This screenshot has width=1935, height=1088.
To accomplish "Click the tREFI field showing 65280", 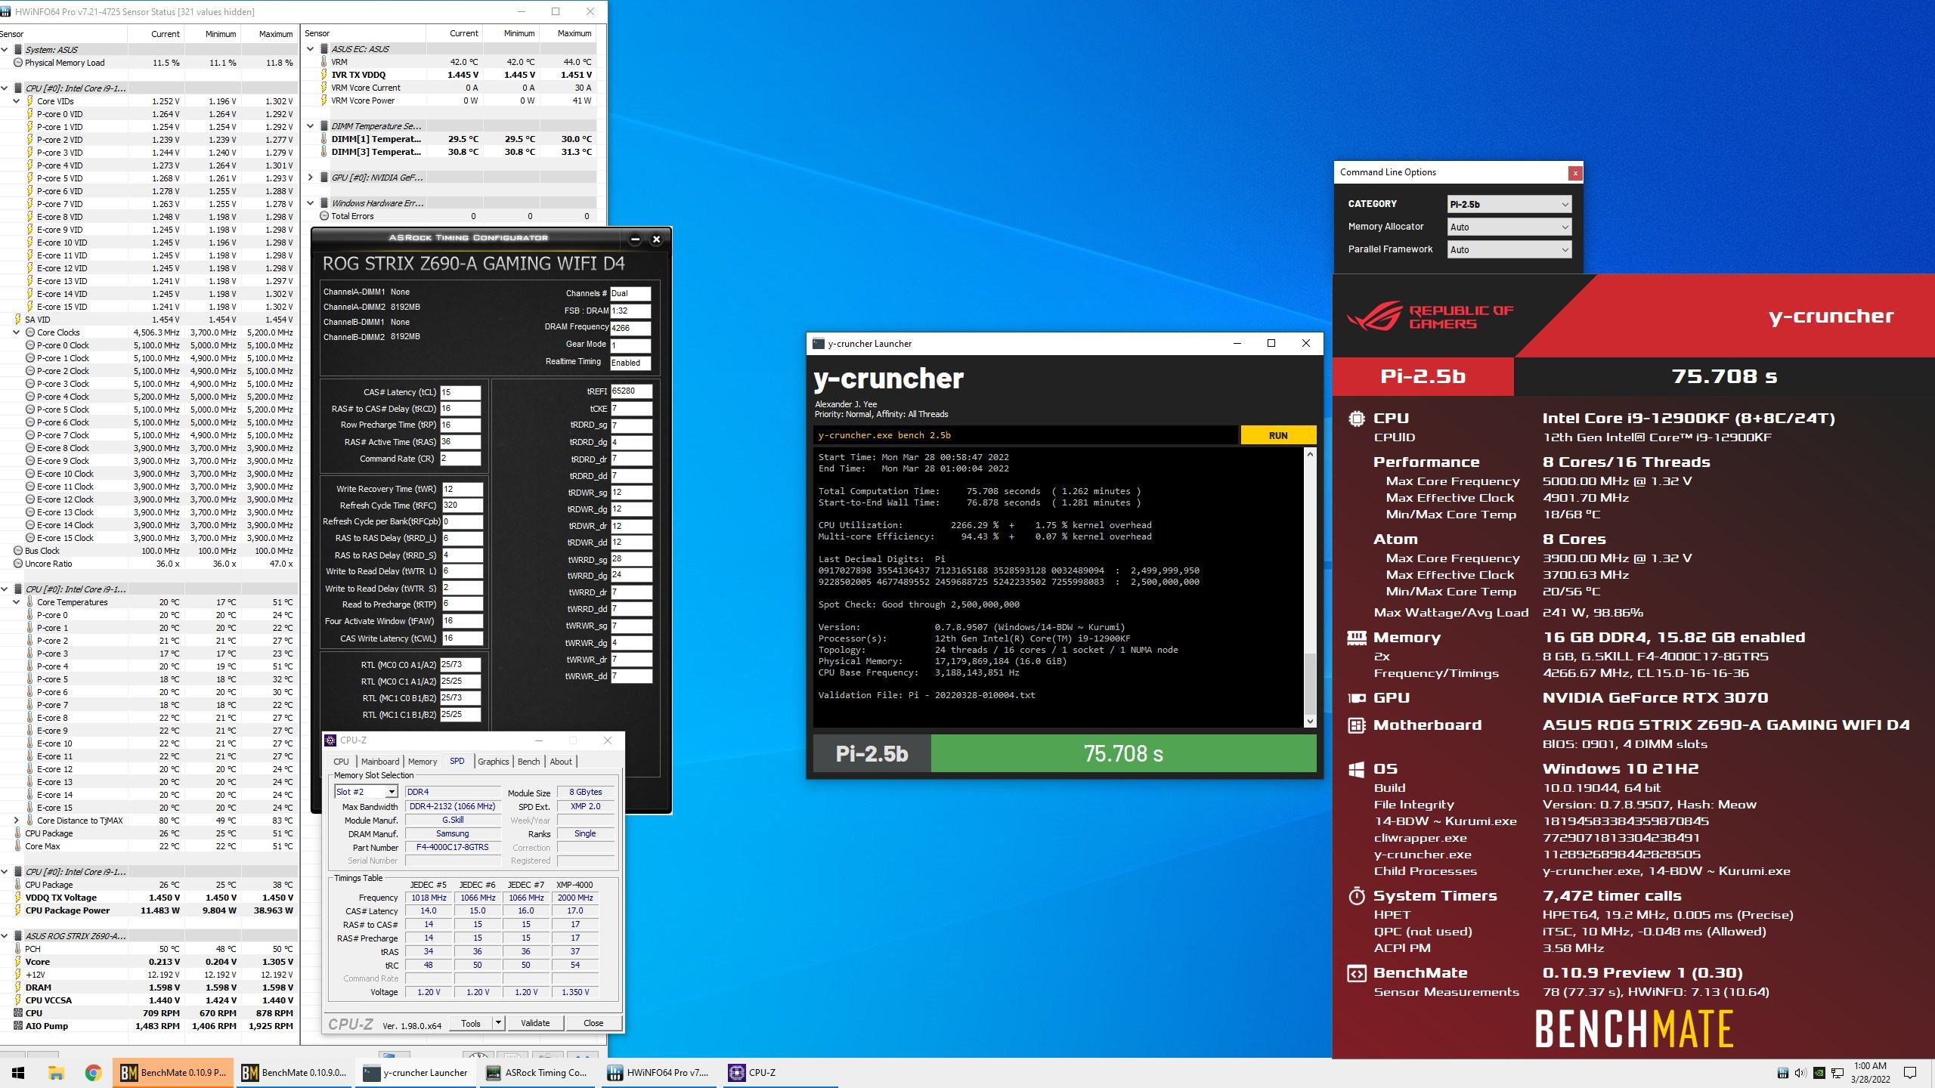I will click(631, 391).
